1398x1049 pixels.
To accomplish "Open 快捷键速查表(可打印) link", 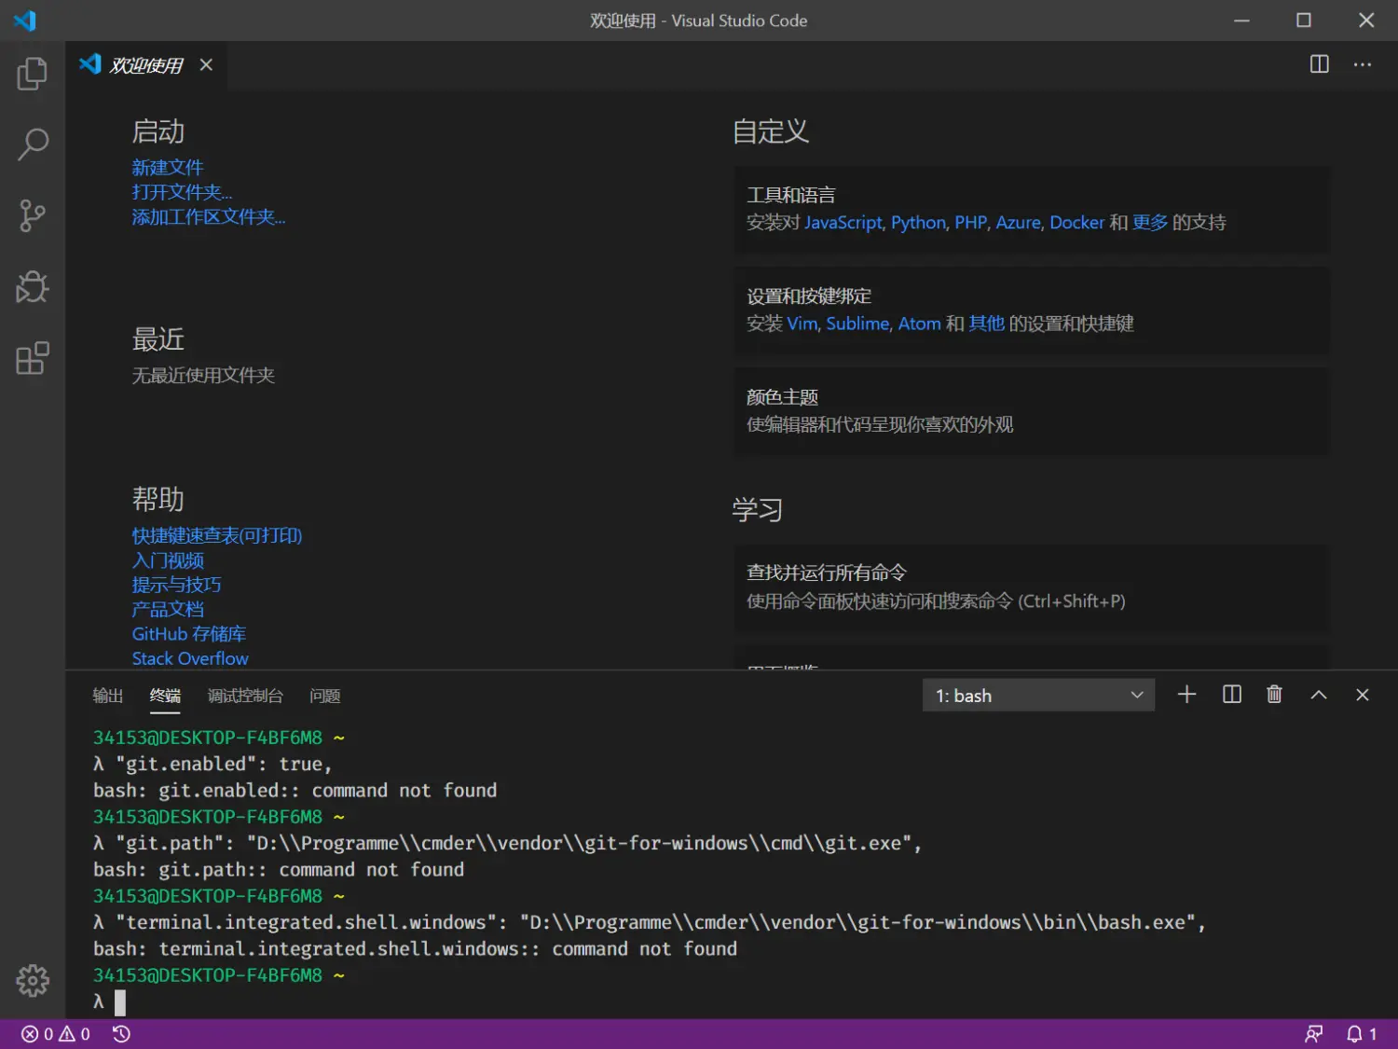I will tap(217, 536).
